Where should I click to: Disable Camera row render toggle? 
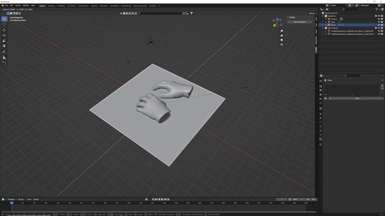click(382, 19)
